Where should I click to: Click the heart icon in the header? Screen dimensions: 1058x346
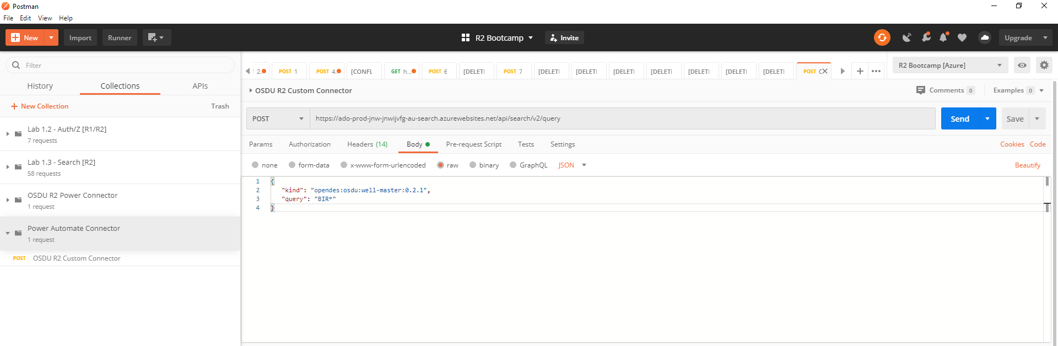962,37
